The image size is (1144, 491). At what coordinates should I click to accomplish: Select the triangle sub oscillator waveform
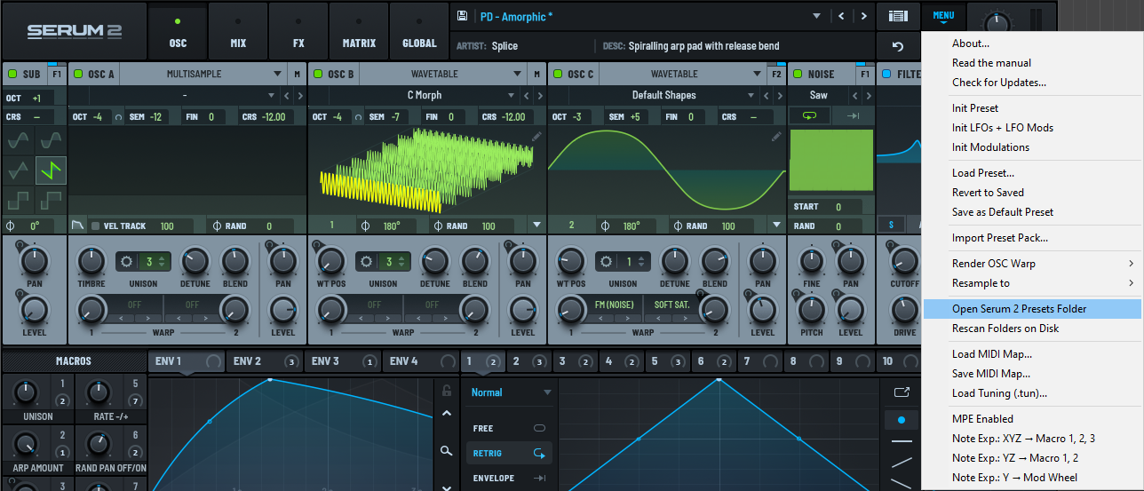click(x=19, y=170)
